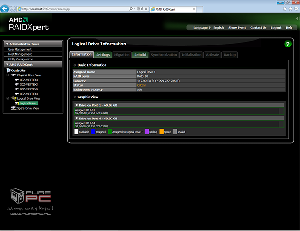Click the RAID 10 level value
This screenshot has width=300, height=231.
coord(142,76)
